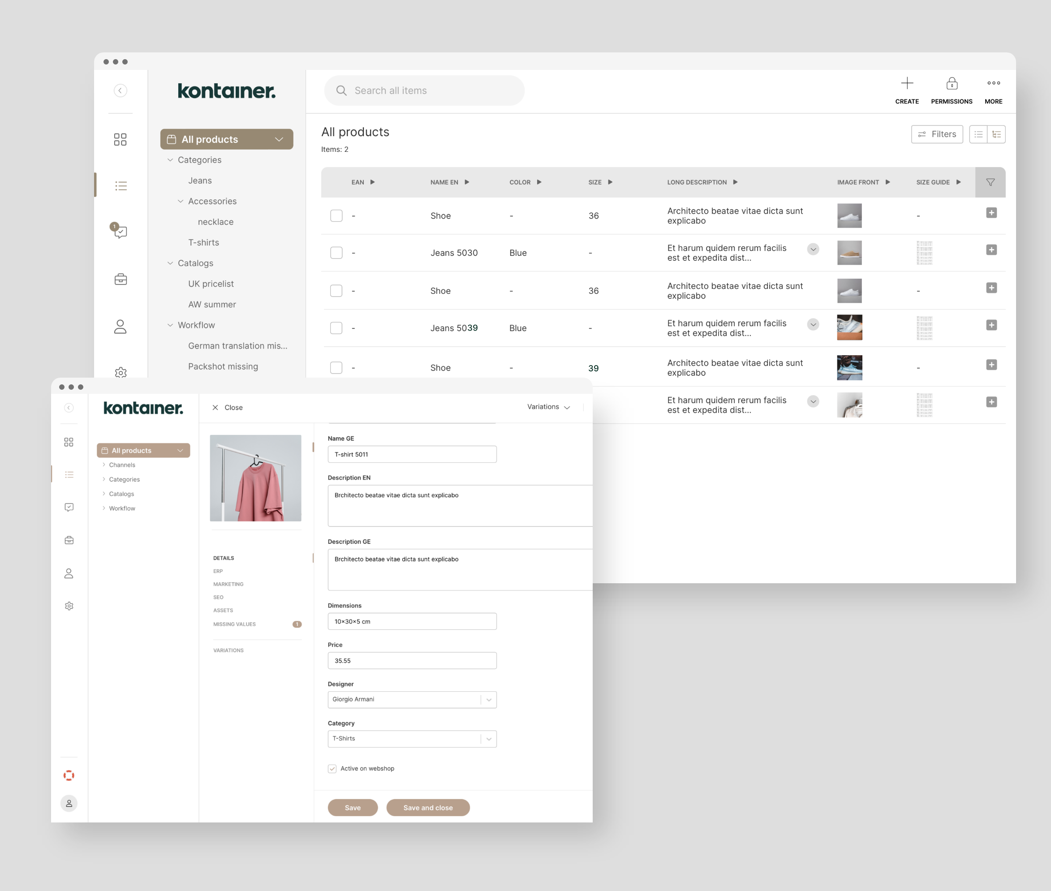Click the table filter funnel icon
The height and width of the screenshot is (891, 1051).
[x=990, y=182]
